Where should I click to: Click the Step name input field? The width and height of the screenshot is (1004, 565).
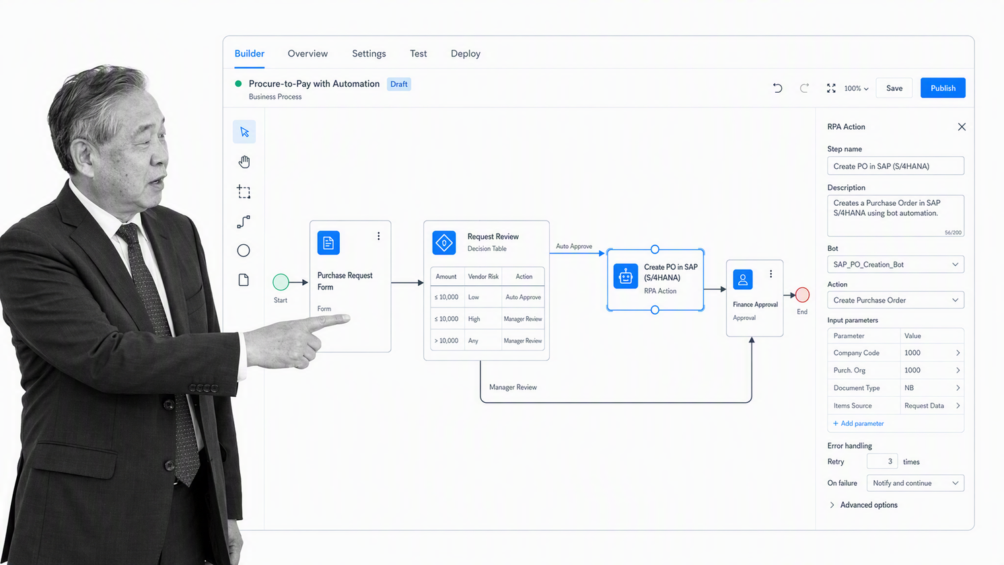point(896,166)
